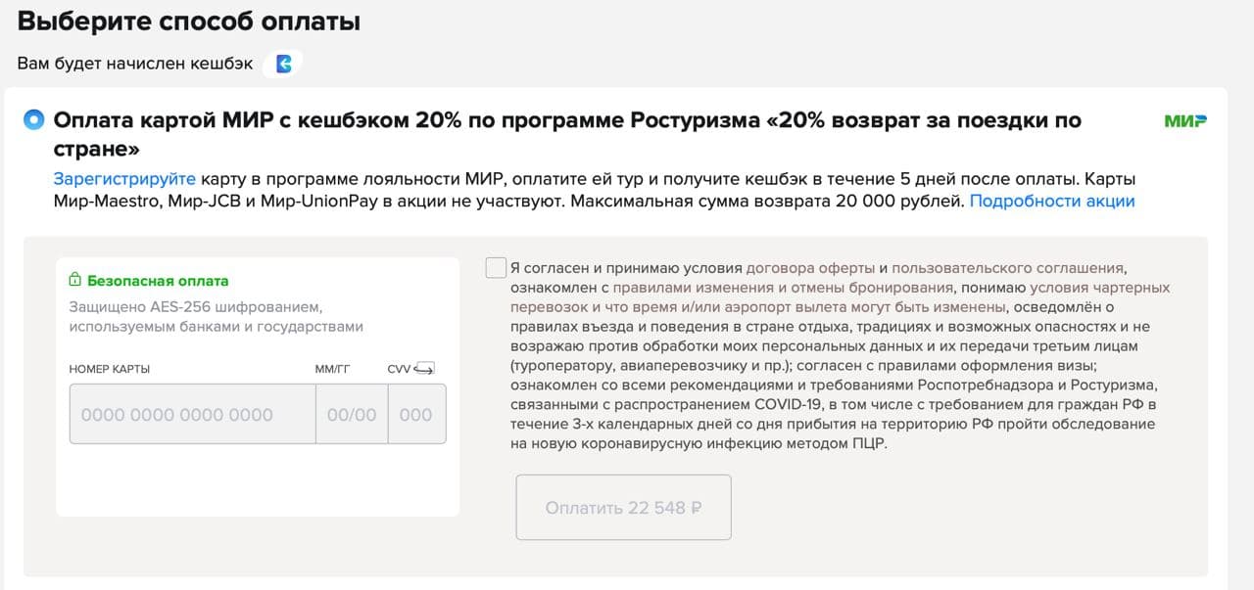Click the blue cashback icon
The width and height of the screenshot is (1254, 590).
283,64
